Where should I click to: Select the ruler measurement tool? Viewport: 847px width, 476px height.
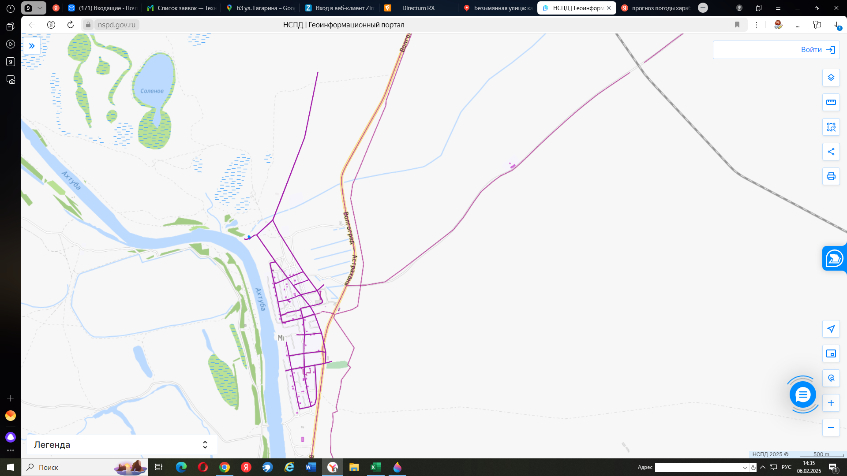click(x=831, y=102)
